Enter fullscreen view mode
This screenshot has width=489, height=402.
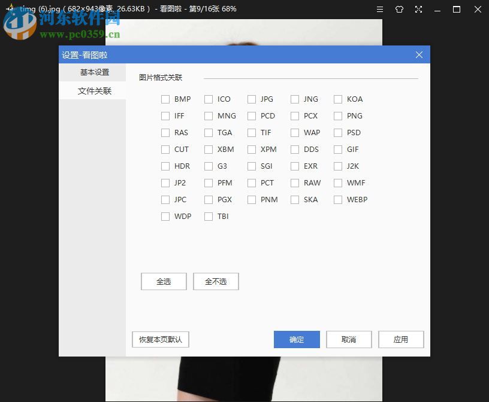pos(418,9)
